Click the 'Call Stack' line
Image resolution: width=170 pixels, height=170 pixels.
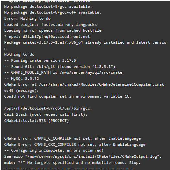point(46,114)
